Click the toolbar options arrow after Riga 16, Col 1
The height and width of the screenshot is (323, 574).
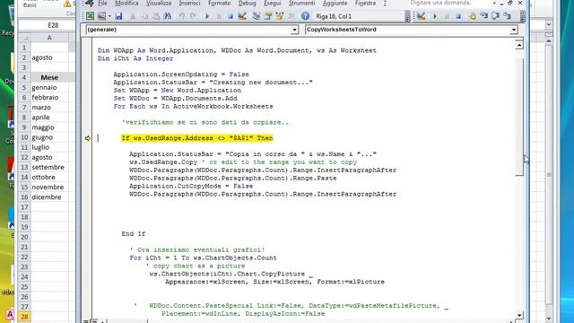407,16
